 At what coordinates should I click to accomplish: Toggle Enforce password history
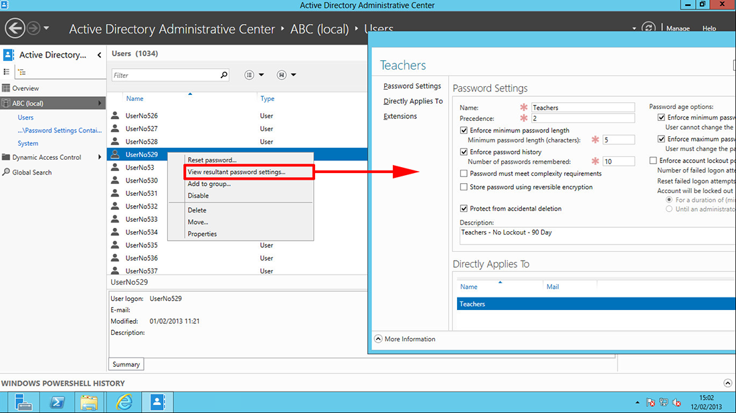coord(464,152)
